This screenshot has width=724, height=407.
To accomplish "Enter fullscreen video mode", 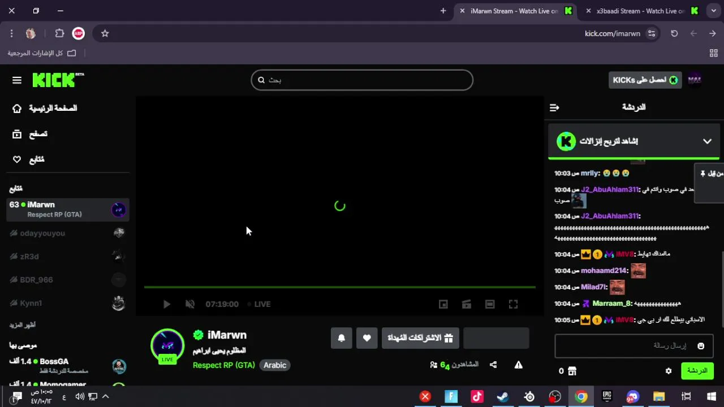I will pos(513,304).
